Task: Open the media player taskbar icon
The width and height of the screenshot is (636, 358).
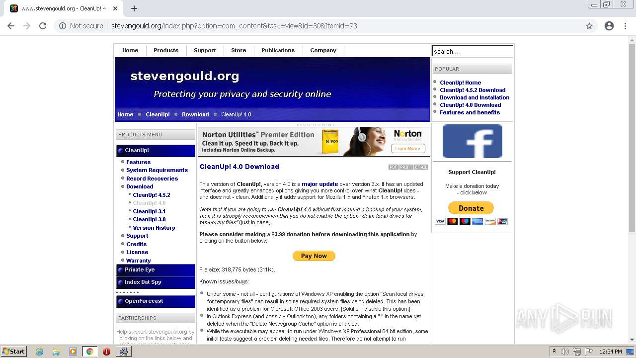Action: (x=73, y=352)
